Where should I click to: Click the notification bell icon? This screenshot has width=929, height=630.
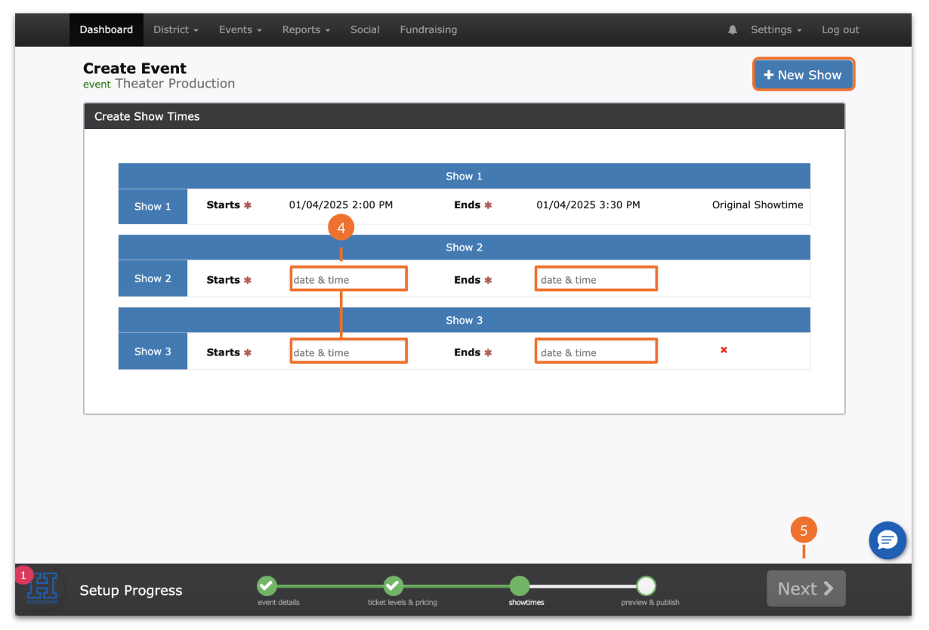(732, 30)
